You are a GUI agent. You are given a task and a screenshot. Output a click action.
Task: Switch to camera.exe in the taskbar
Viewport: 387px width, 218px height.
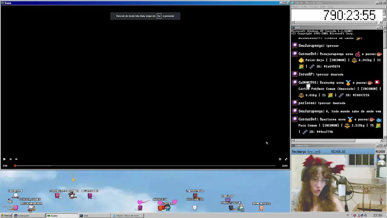tap(29, 216)
